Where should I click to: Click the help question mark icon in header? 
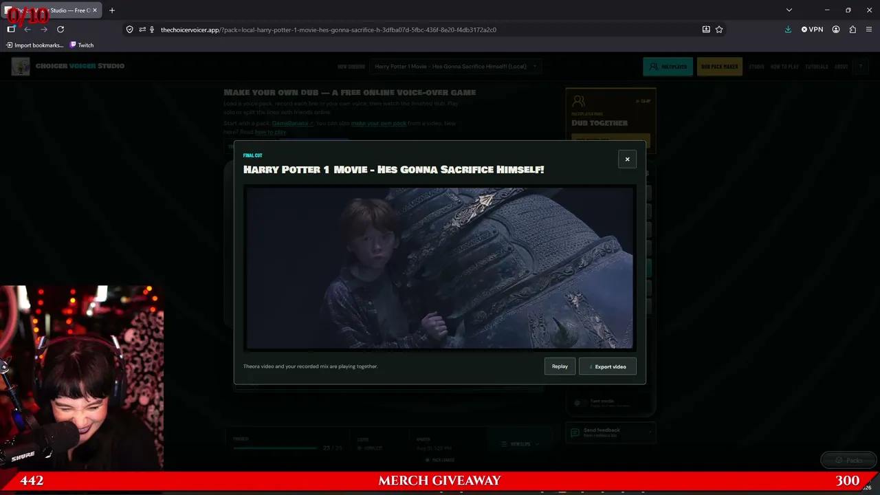click(x=860, y=67)
